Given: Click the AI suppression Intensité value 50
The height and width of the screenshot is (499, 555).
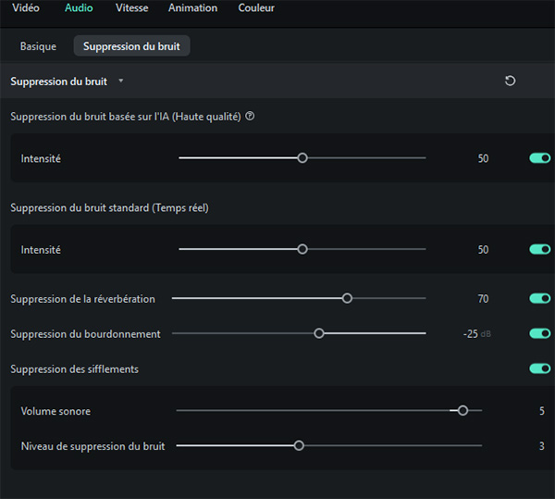Looking at the screenshot, I should coord(483,158).
